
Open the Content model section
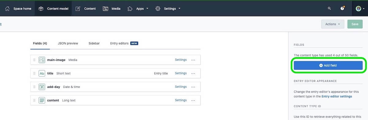coord(53,9)
